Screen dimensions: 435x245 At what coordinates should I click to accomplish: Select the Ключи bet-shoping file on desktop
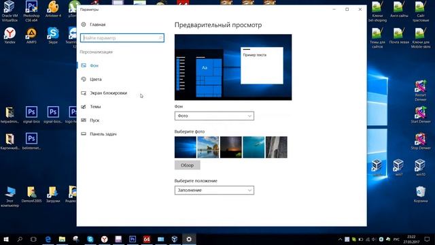pyautogui.click(x=377, y=11)
